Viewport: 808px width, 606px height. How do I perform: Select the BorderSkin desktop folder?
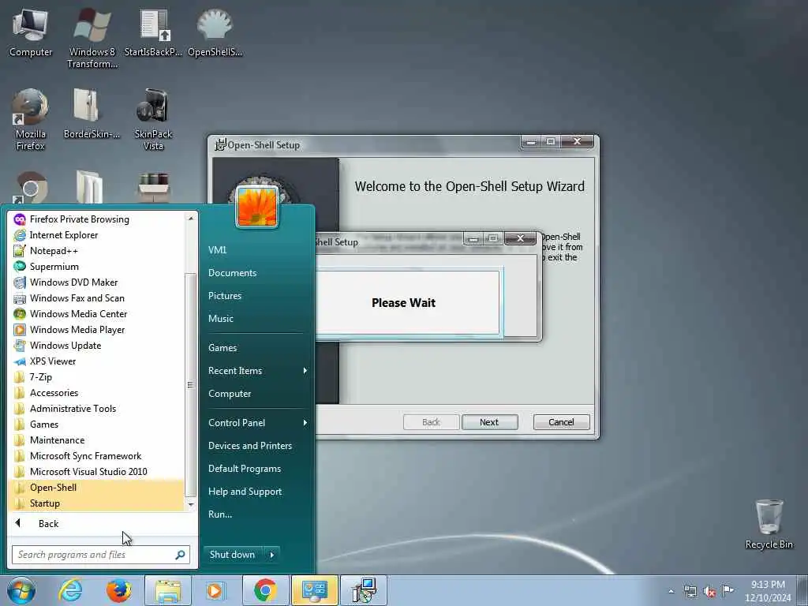92,114
